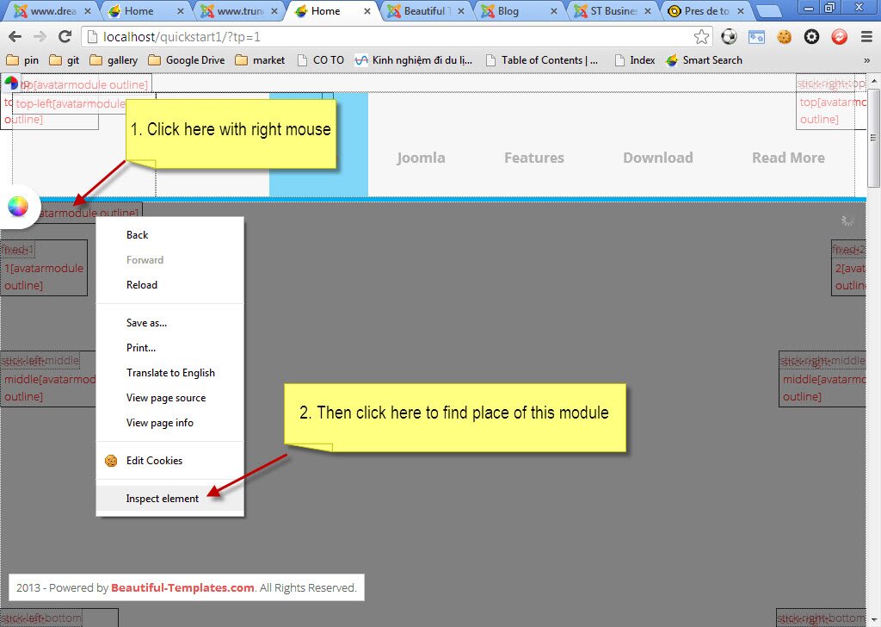Expand the bookmarks overflow chevron
The height and width of the screenshot is (627, 881).
pyautogui.click(x=868, y=59)
